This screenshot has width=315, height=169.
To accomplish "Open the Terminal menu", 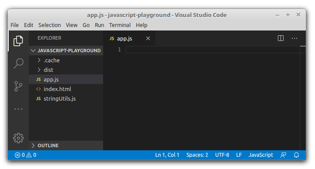I will 120,25.
